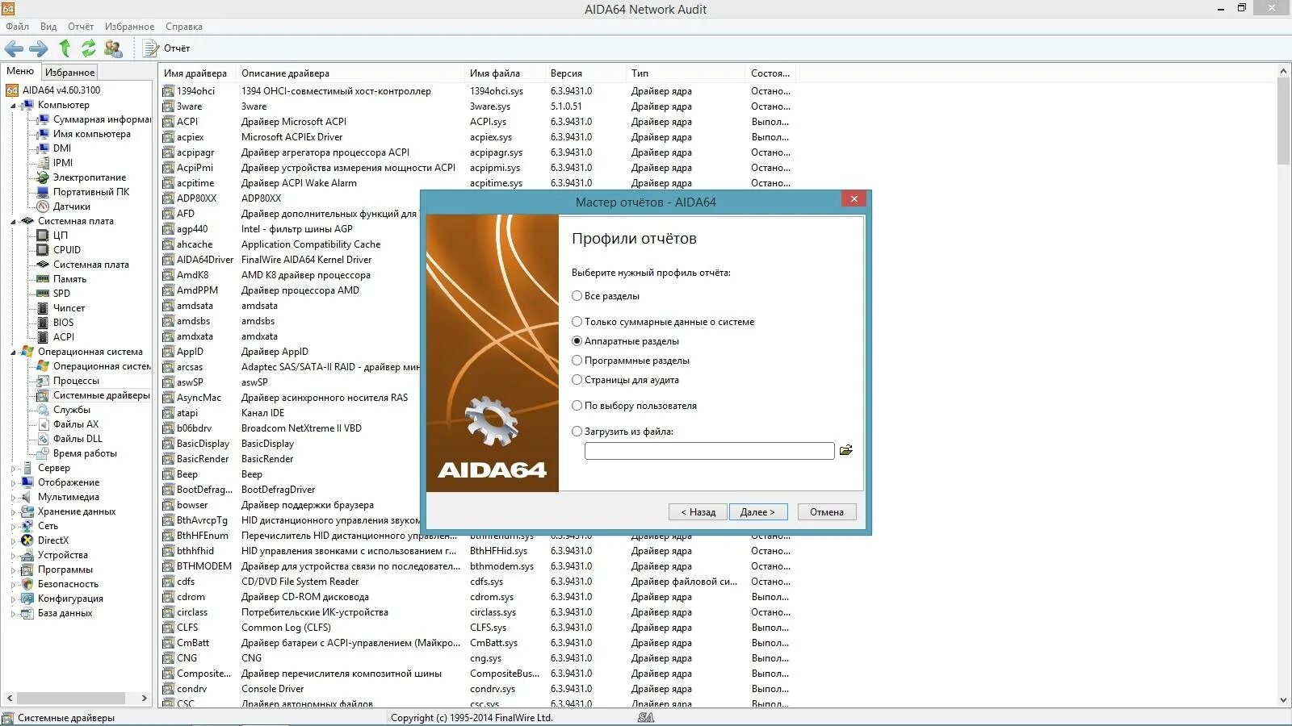Image resolution: width=1292 pixels, height=726 pixels.
Task: Collapse the Компьютер tree branch
Action: [x=13, y=106]
